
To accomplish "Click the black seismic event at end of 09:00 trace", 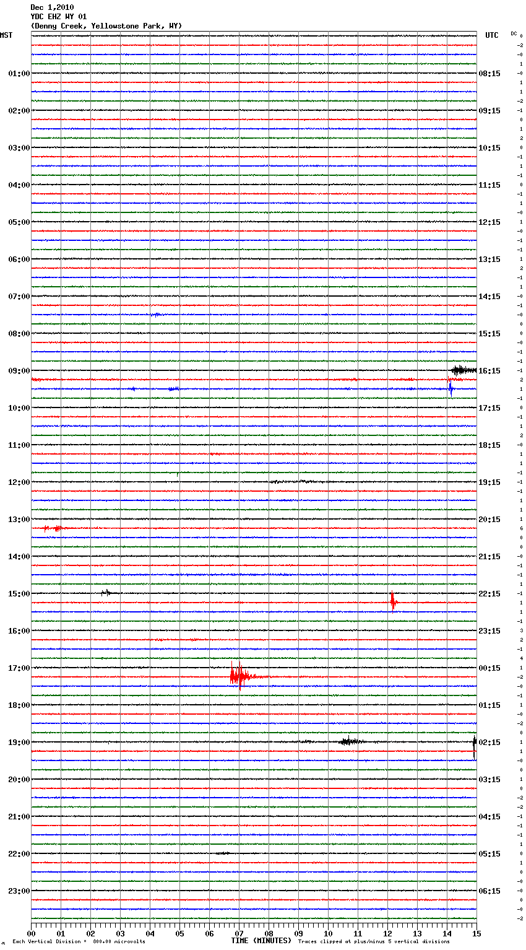I will point(463,370).
